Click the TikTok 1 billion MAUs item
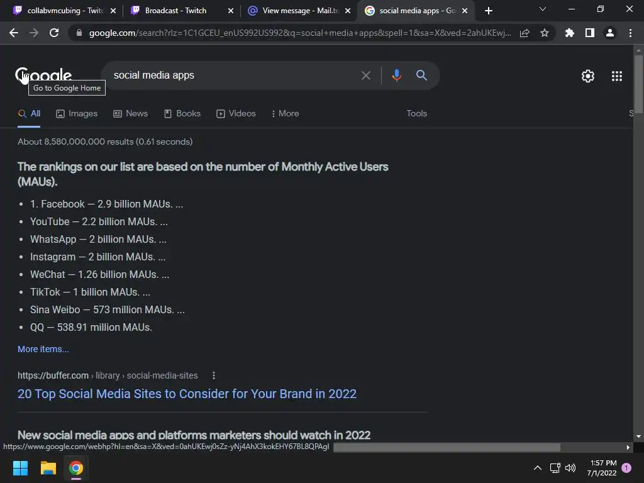Screen dimensions: 644x483 [90, 292]
